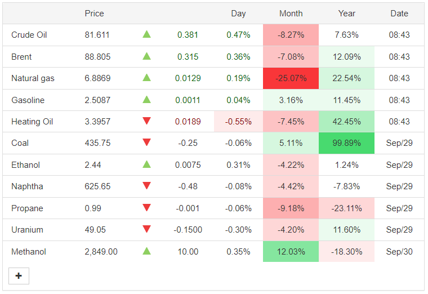Click the Date column header

[x=399, y=14]
